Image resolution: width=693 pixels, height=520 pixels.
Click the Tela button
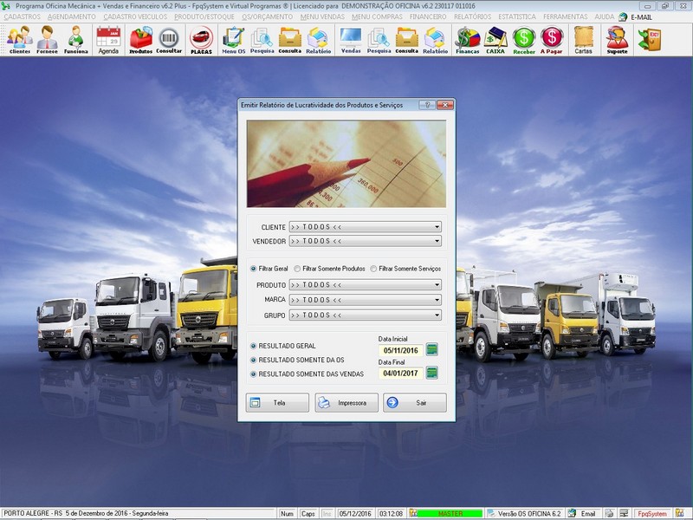point(277,402)
